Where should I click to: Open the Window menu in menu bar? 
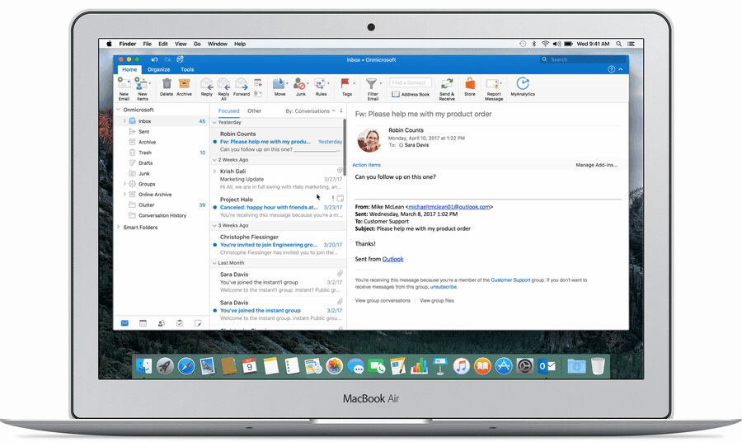217,44
